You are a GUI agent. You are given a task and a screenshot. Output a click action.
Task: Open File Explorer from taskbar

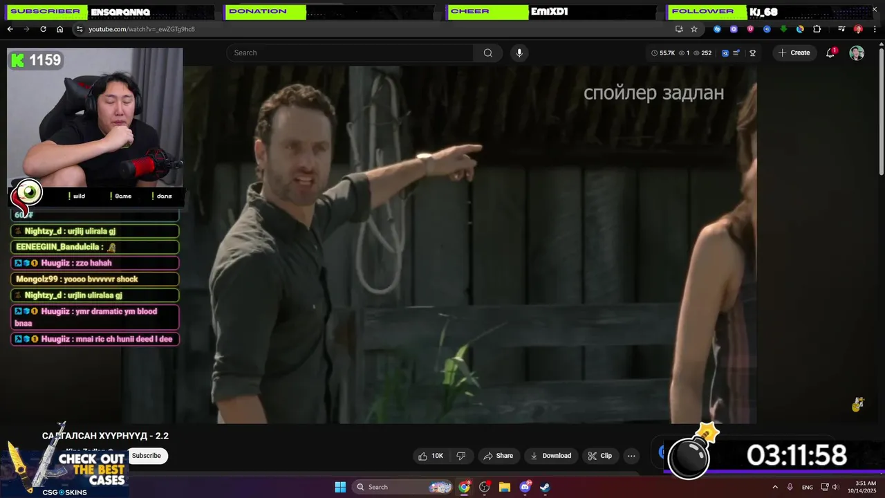click(505, 487)
